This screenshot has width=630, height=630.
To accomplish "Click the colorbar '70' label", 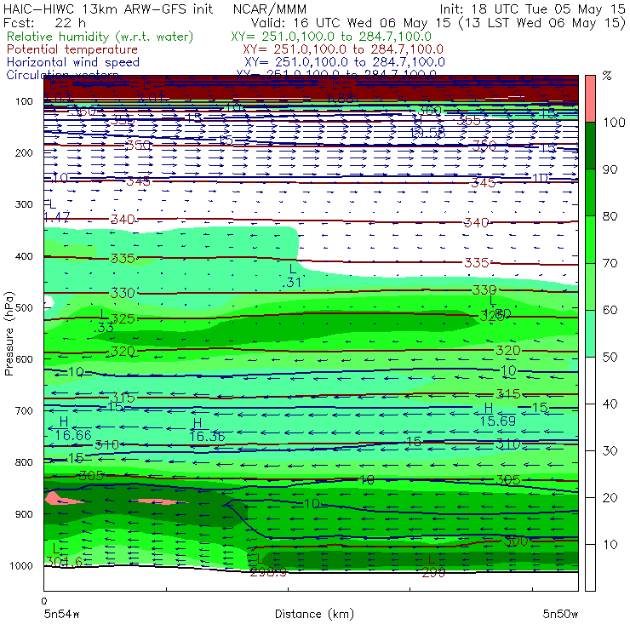I will pos(610,263).
